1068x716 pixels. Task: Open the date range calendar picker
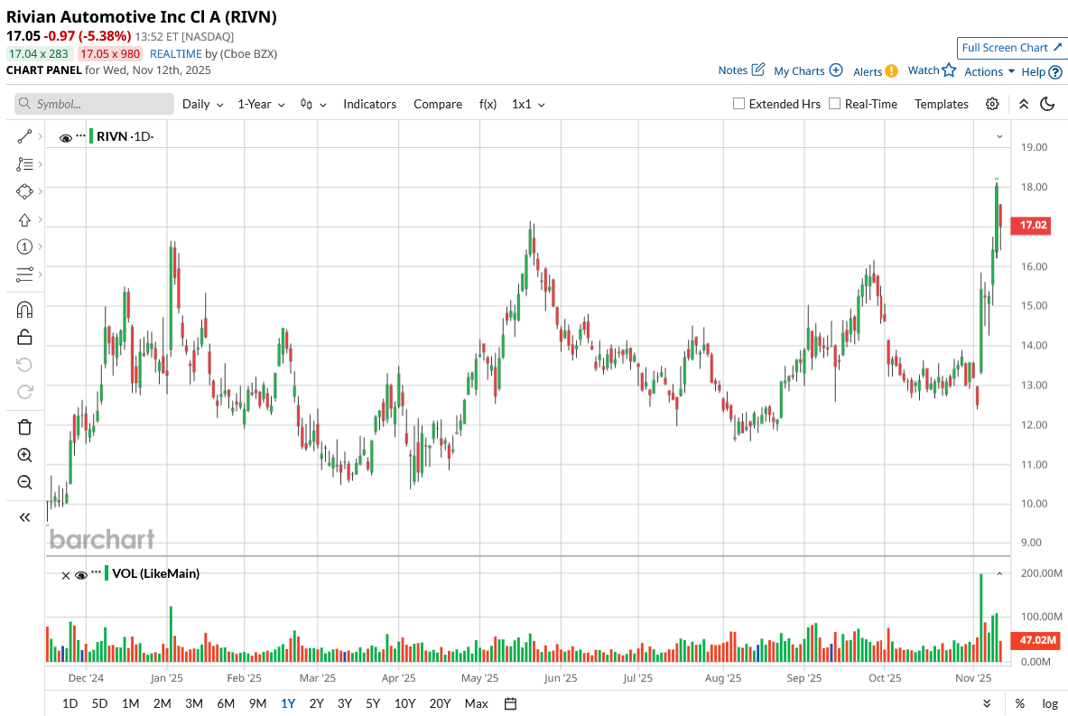coord(510,703)
